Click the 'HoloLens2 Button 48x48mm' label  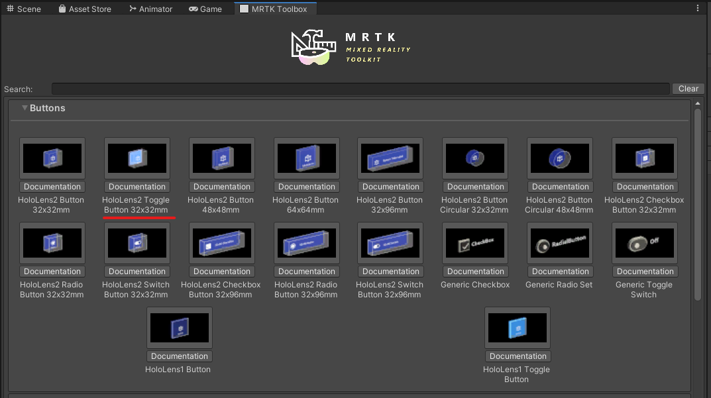tap(221, 205)
